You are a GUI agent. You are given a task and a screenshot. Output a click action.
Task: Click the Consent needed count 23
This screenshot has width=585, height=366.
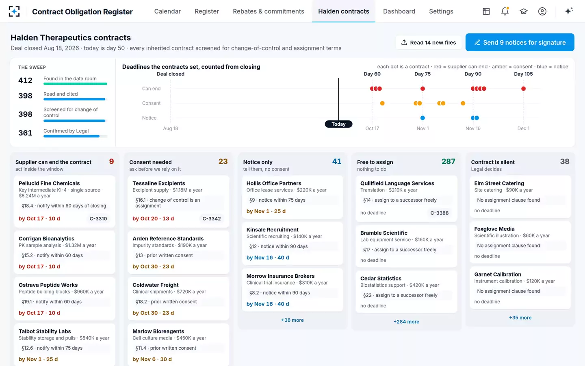click(223, 161)
